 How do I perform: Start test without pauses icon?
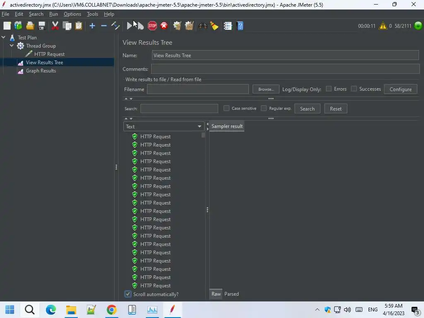click(140, 26)
